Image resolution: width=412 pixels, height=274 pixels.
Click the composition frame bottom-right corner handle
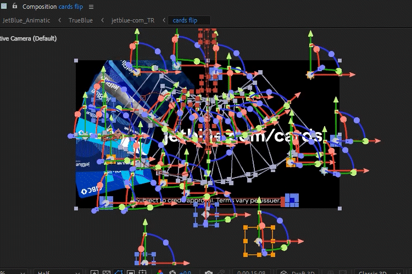click(339, 208)
